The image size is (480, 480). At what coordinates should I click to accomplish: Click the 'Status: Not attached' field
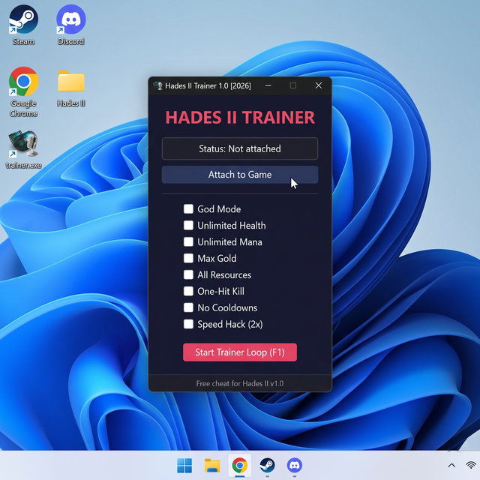(x=240, y=148)
